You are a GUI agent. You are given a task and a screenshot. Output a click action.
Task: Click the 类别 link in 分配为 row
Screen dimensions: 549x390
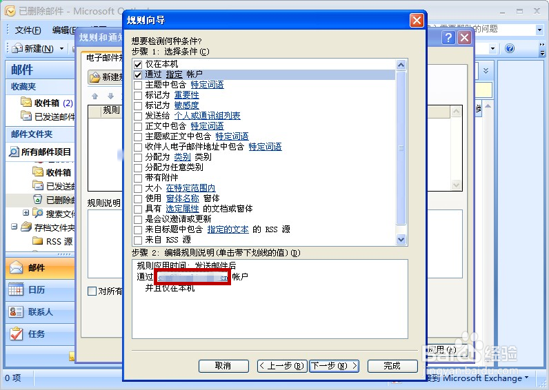[182, 157]
